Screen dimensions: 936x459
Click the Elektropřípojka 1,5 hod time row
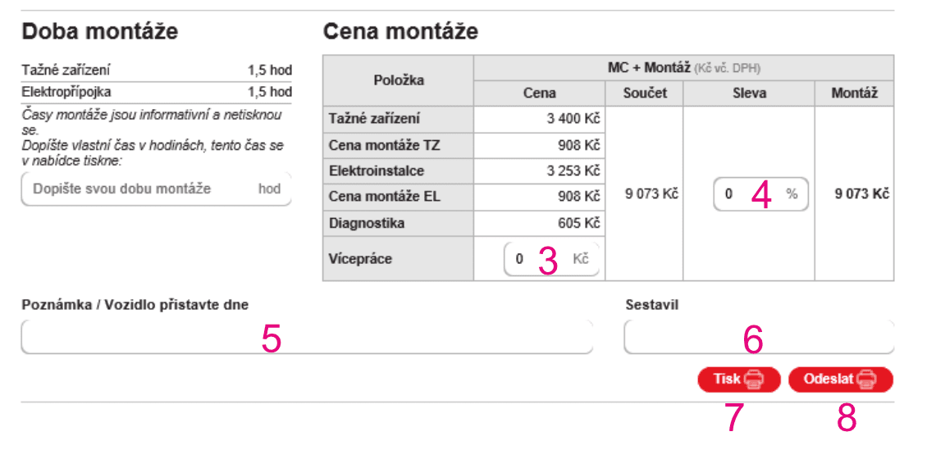[156, 92]
